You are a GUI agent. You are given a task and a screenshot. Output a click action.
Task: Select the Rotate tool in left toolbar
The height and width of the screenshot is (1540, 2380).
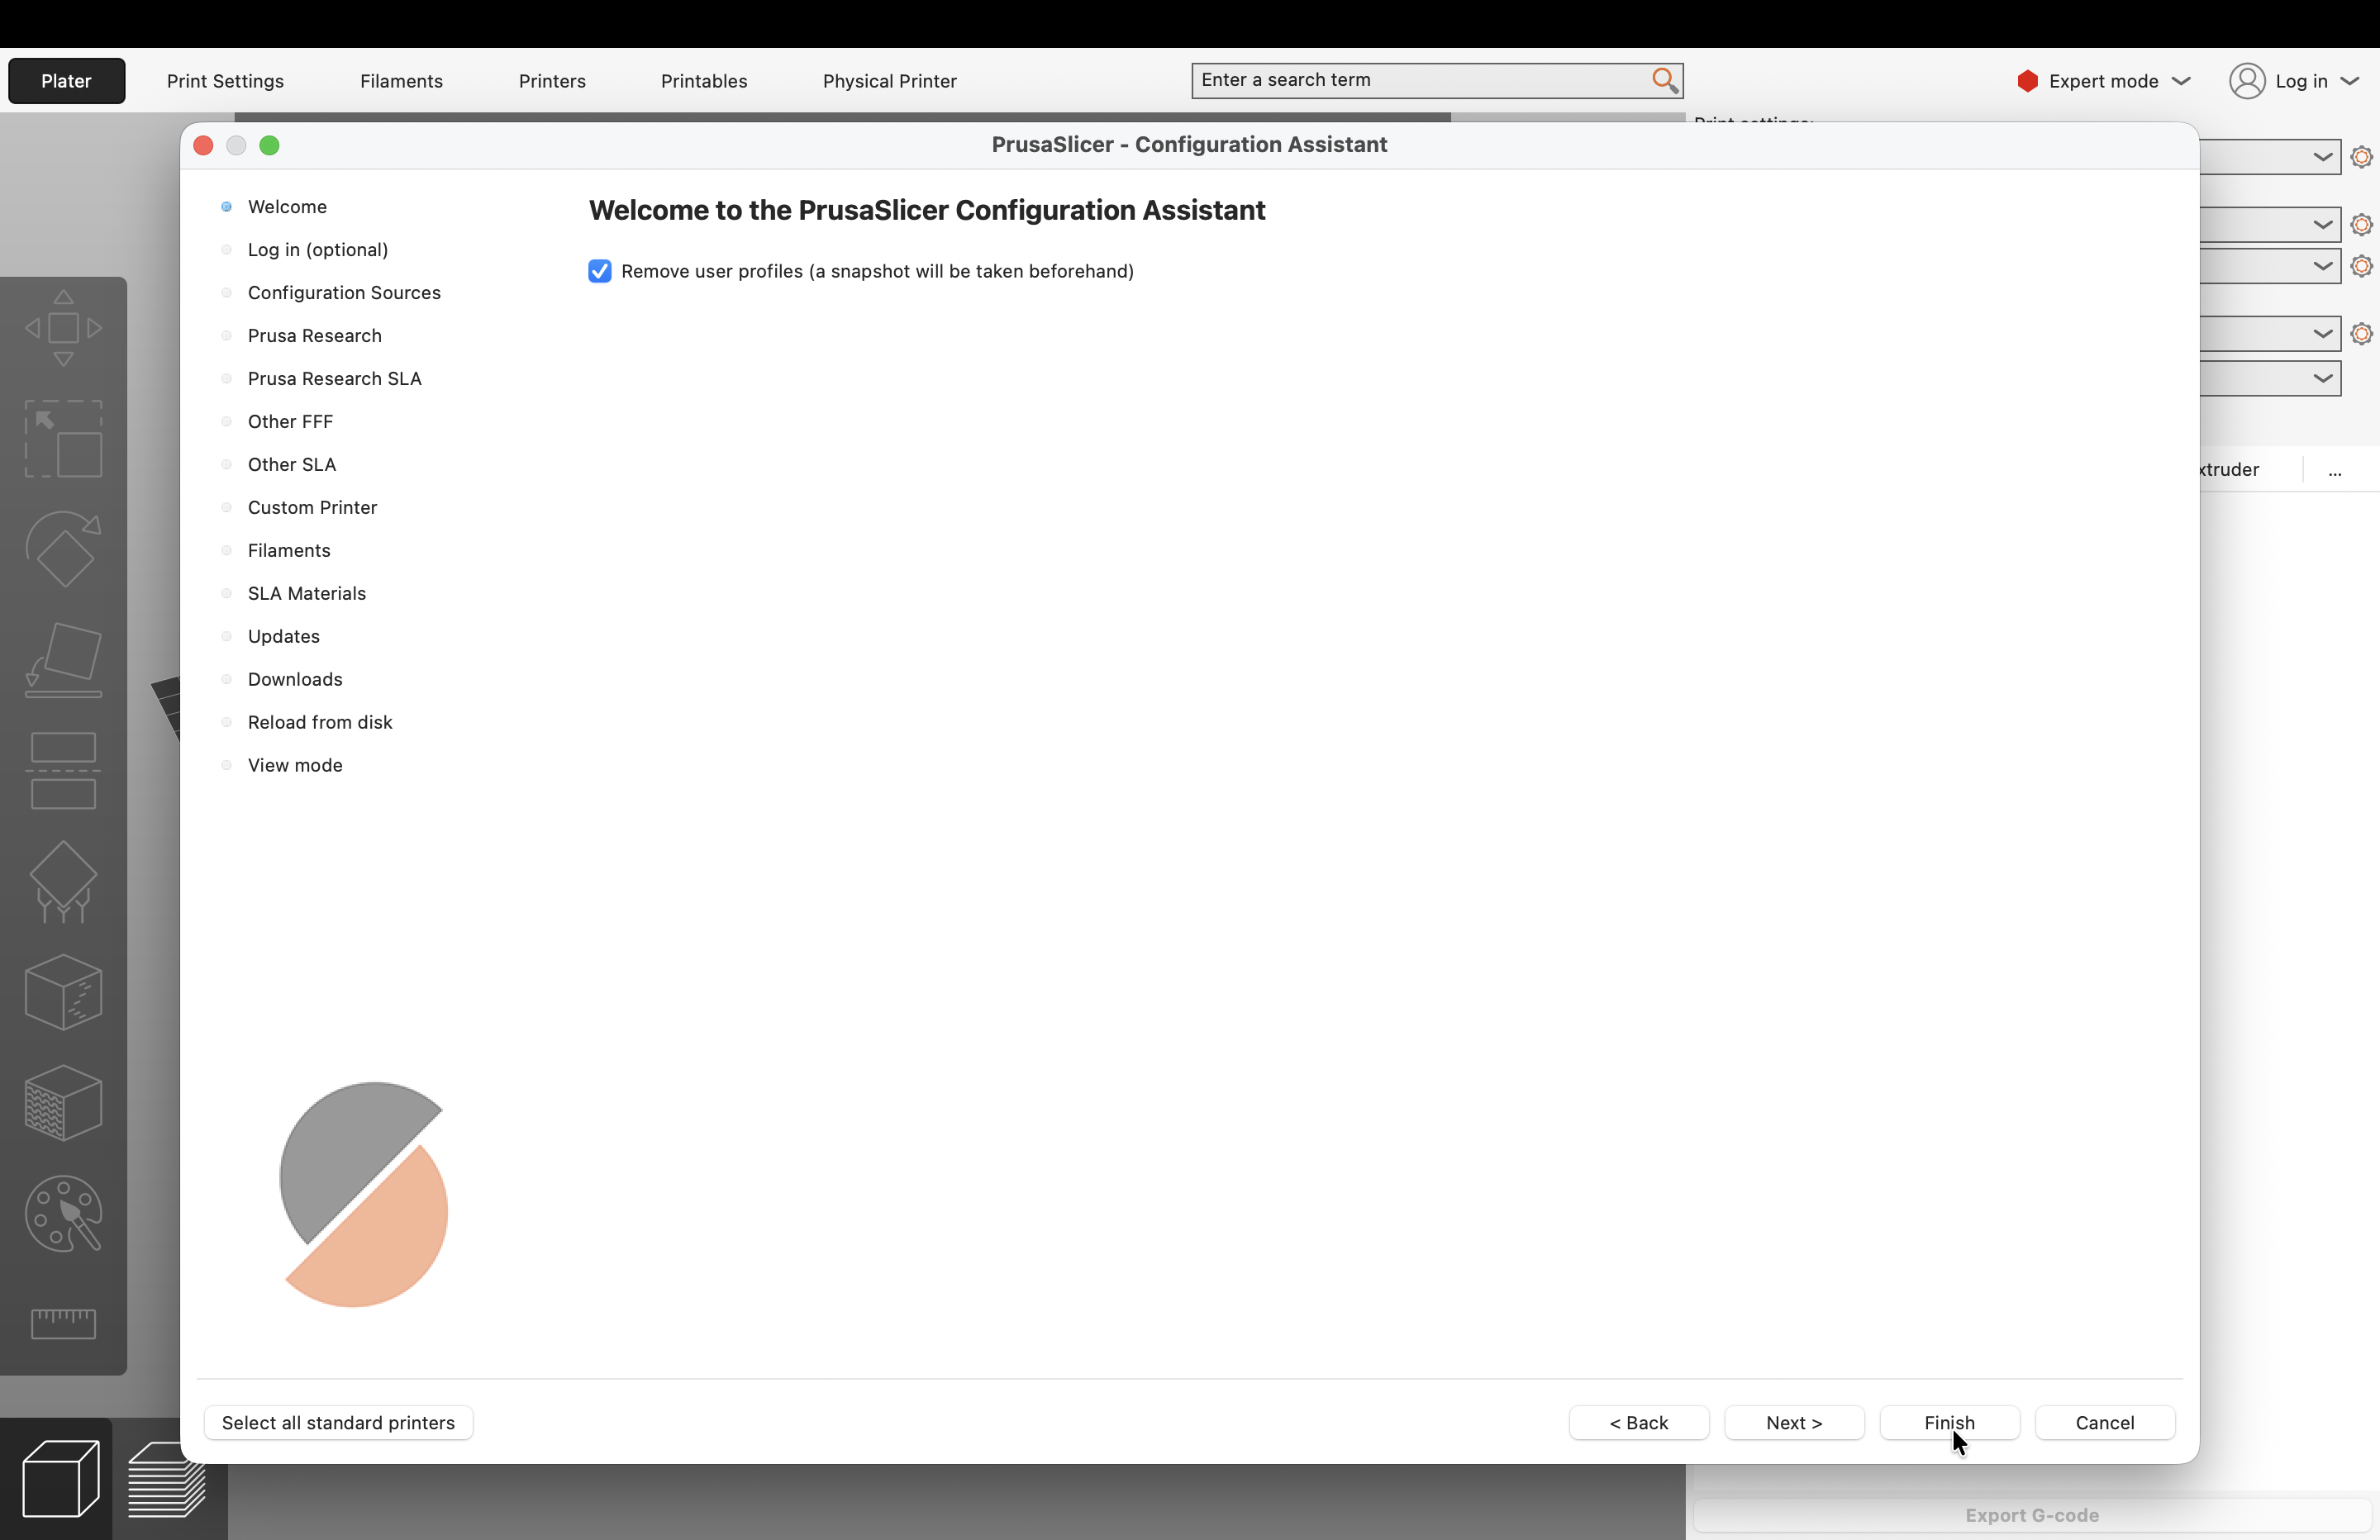[63, 549]
